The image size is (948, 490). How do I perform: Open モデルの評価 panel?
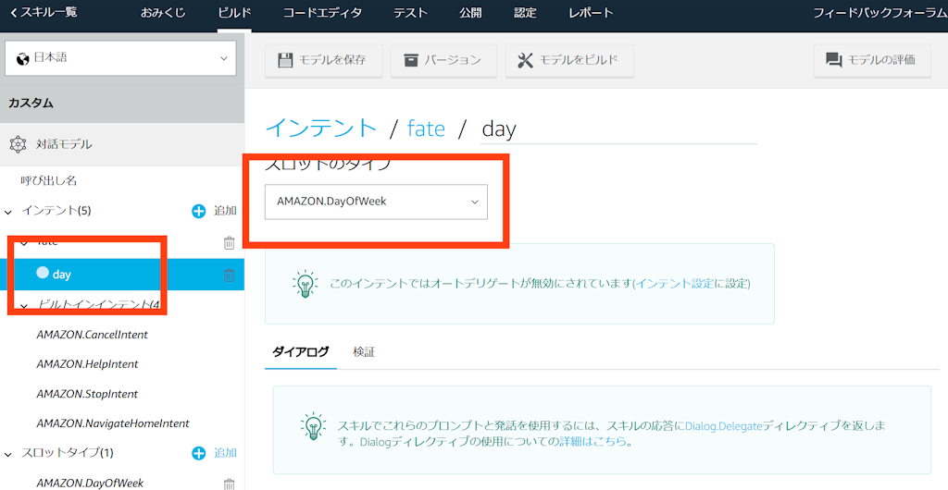point(870,60)
